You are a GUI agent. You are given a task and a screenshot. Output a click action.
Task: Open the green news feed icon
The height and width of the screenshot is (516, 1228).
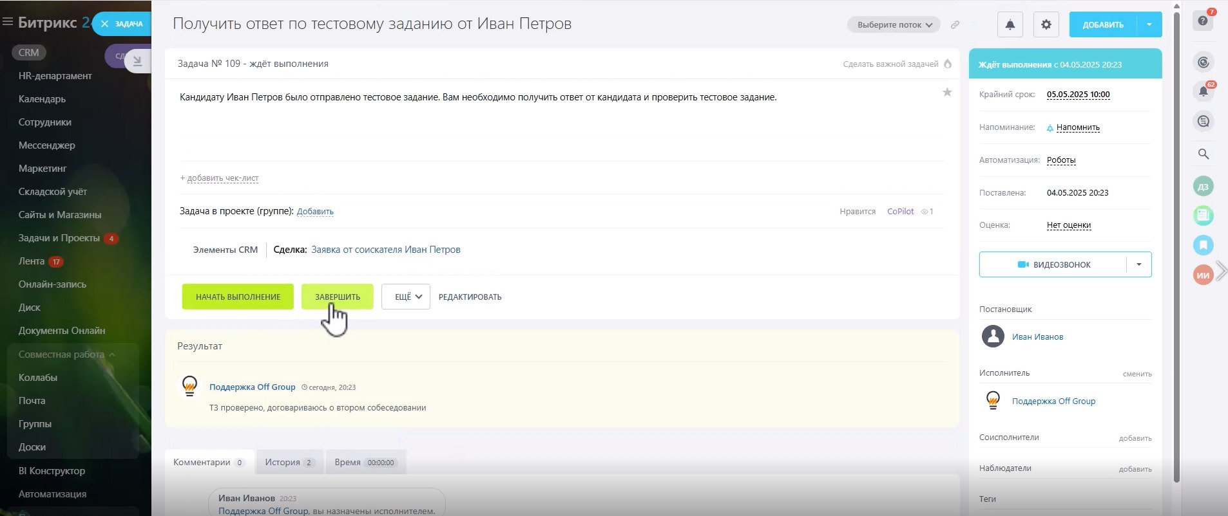[x=1203, y=215]
